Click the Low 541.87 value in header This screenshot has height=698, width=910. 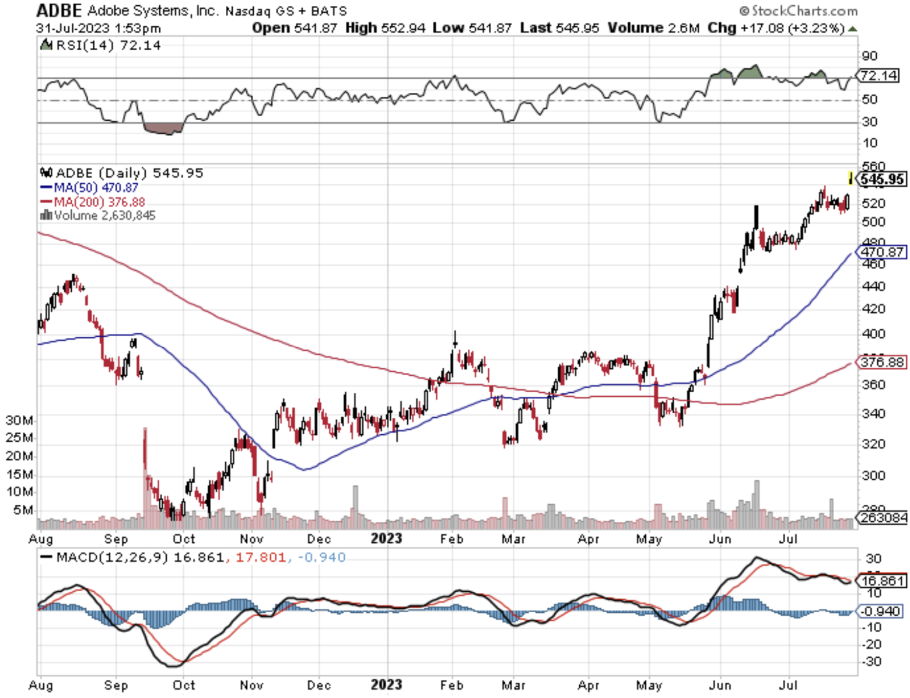coord(472,28)
